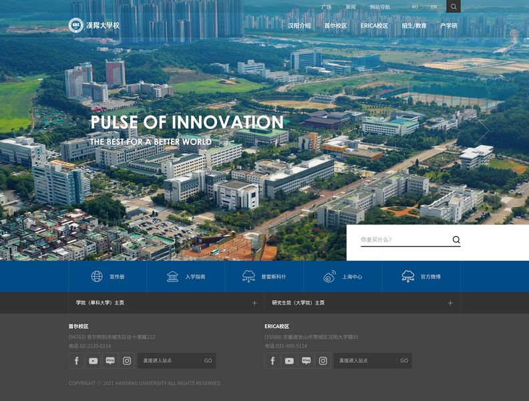529x401 pixels.
Task: Open YouTube icon under Seoul campus (首尔校区)
Action: coord(93,361)
